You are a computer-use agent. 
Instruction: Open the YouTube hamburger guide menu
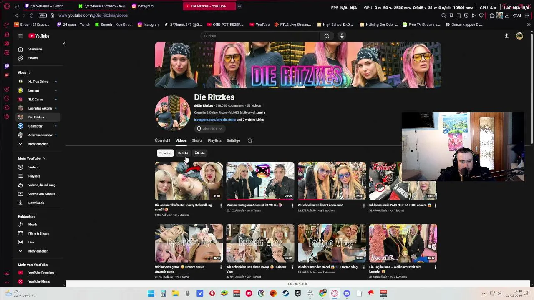tap(20, 36)
